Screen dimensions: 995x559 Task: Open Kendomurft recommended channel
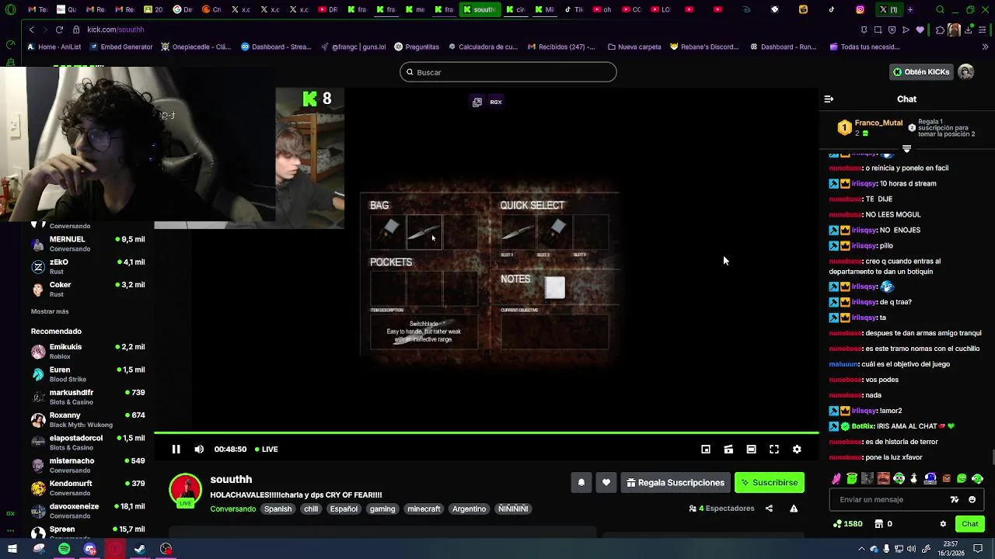88,488
